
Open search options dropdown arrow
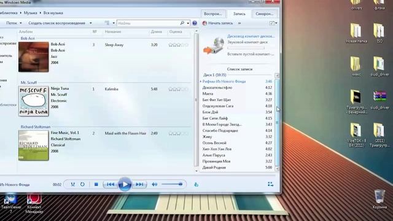pos(188,23)
